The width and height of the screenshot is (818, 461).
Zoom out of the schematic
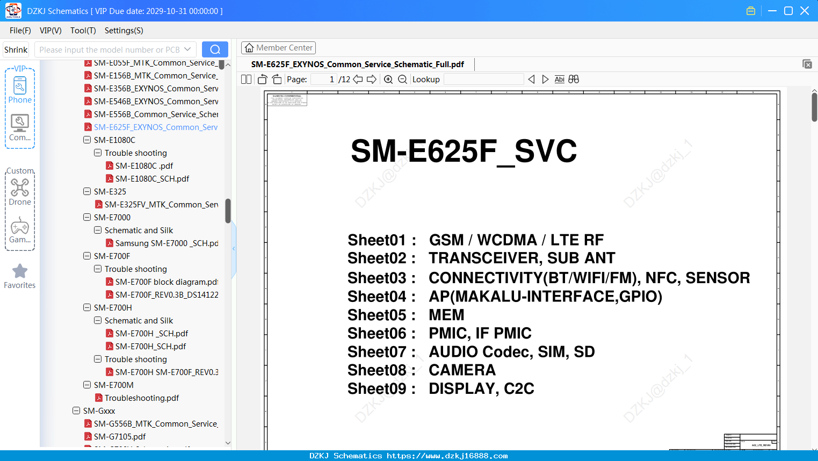402,80
